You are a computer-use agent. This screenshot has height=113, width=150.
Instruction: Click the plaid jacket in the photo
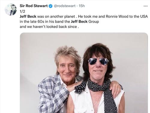tap(52, 94)
